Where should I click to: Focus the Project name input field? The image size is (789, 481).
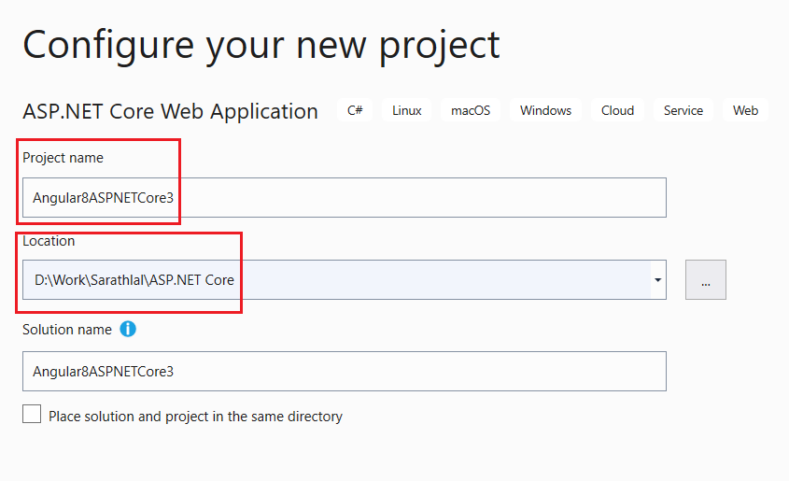point(345,198)
